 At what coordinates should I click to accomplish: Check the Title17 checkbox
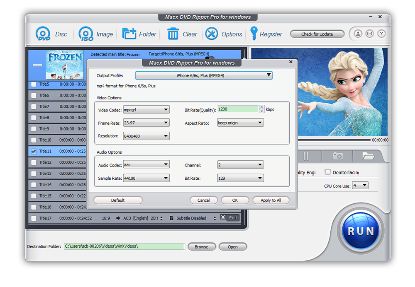tap(34, 218)
